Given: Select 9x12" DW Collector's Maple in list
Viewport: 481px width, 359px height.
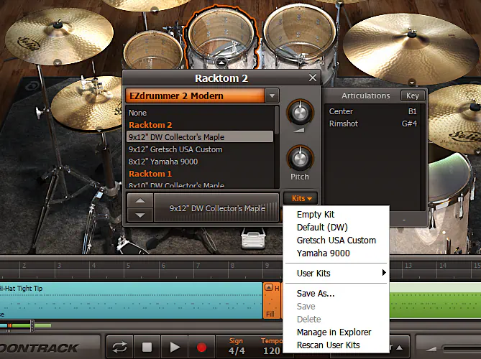Looking at the screenshot, I should [200, 137].
